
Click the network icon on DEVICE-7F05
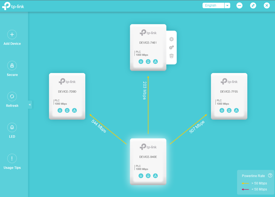click(x=236, y=110)
